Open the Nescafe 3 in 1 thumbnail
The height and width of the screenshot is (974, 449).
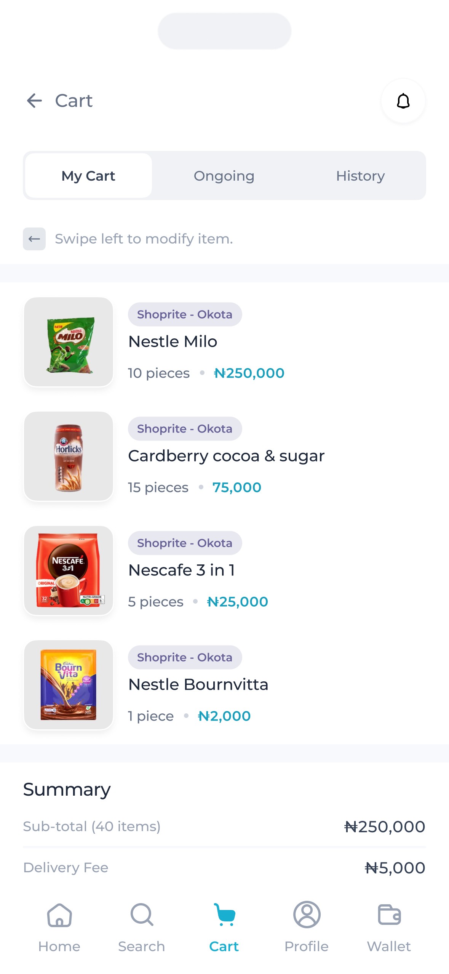point(69,570)
